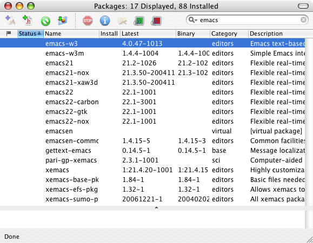Viewport: 313px width, 243px height.
Task: Click the Message localization description
Action: coord(277,151)
